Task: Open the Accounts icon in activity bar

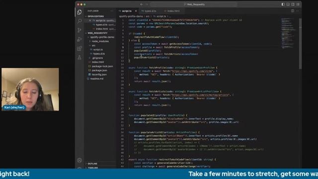Action: (79, 160)
